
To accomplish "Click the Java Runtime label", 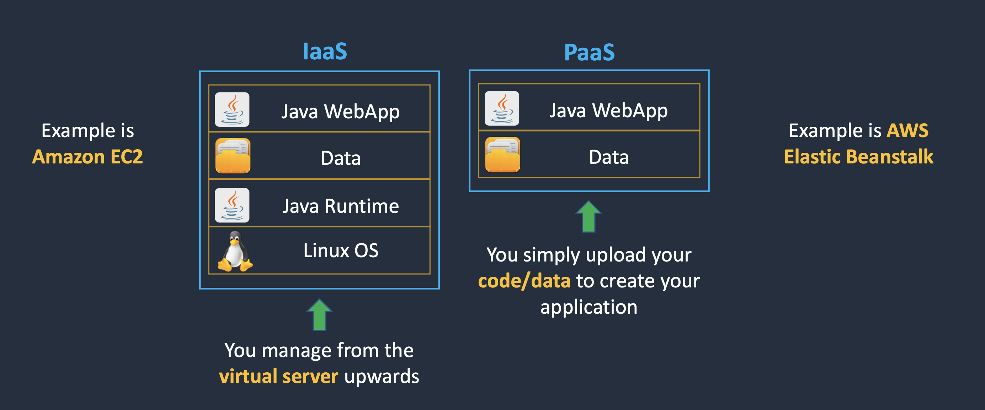I will pyautogui.click(x=341, y=206).
